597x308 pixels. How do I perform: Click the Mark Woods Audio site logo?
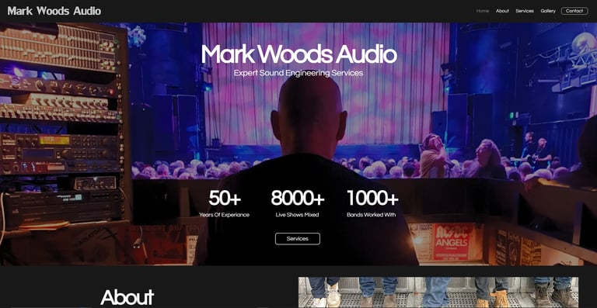54,11
